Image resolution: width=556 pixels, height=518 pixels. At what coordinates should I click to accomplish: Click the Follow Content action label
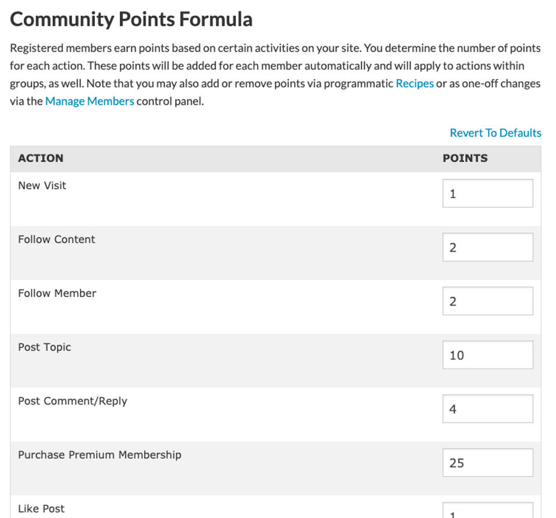pos(56,240)
